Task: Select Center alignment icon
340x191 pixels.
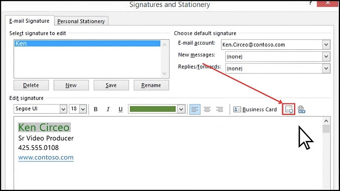Action: (207, 109)
